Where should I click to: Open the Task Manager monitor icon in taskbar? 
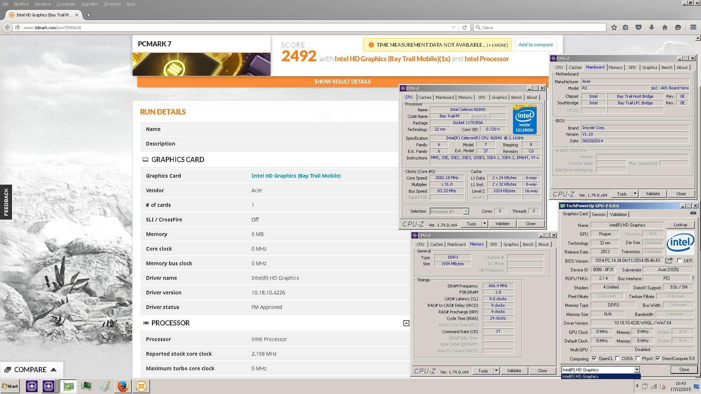[87, 386]
